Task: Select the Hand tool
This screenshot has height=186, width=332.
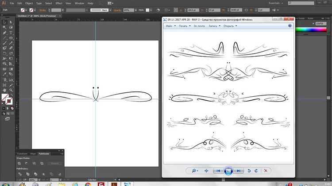Action: (x=5, y=90)
